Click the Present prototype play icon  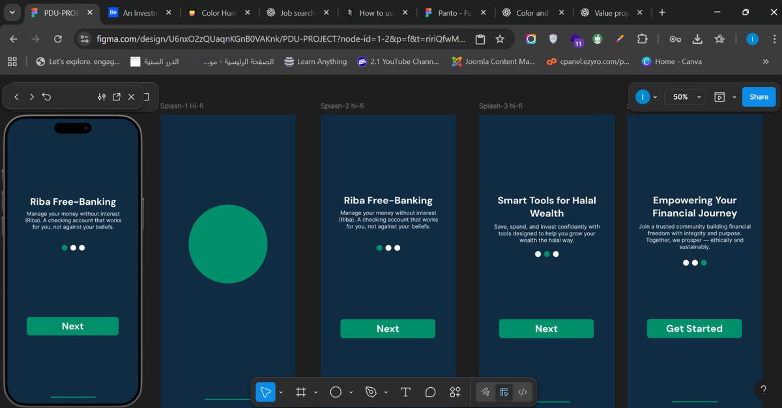click(x=719, y=96)
